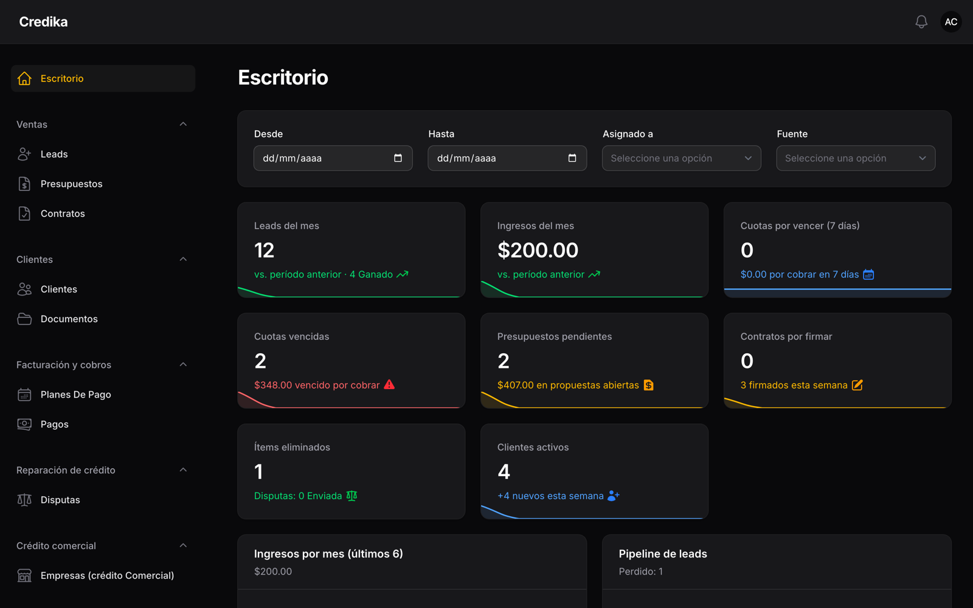This screenshot has width=973, height=608.
Task: Click scales icon in Ítems eliminados card
Action: (351, 496)
